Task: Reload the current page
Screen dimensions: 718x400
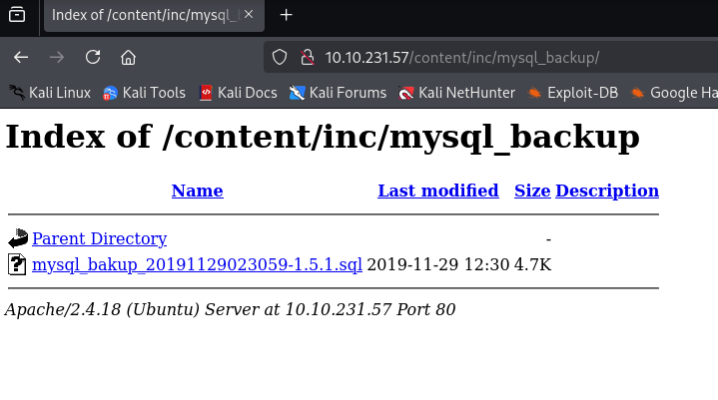Action: (93, 57)
